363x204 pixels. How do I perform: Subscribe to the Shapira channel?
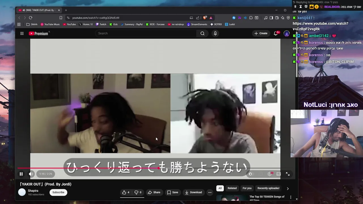point(58,192)
